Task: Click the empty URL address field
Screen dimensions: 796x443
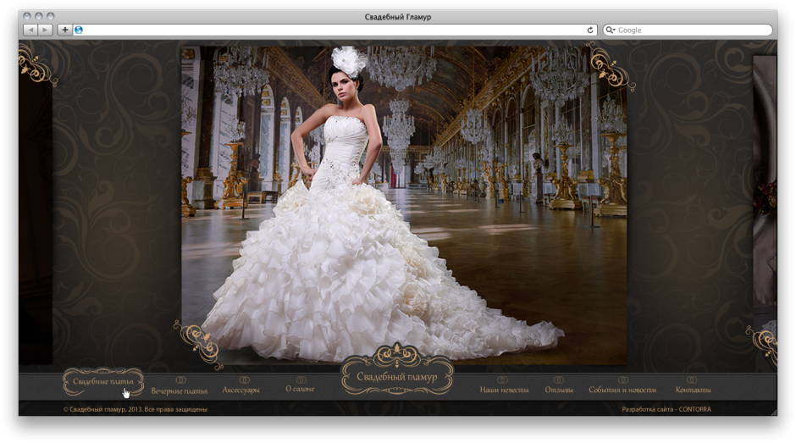Action: click(330, 30)
